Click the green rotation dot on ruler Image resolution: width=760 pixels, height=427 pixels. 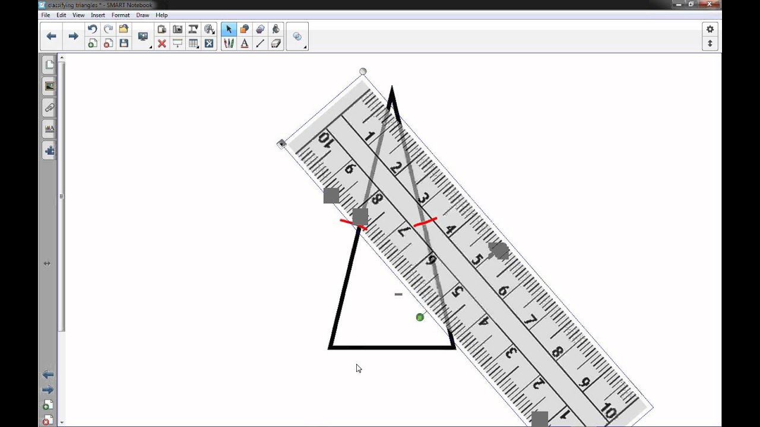(420, 317)
